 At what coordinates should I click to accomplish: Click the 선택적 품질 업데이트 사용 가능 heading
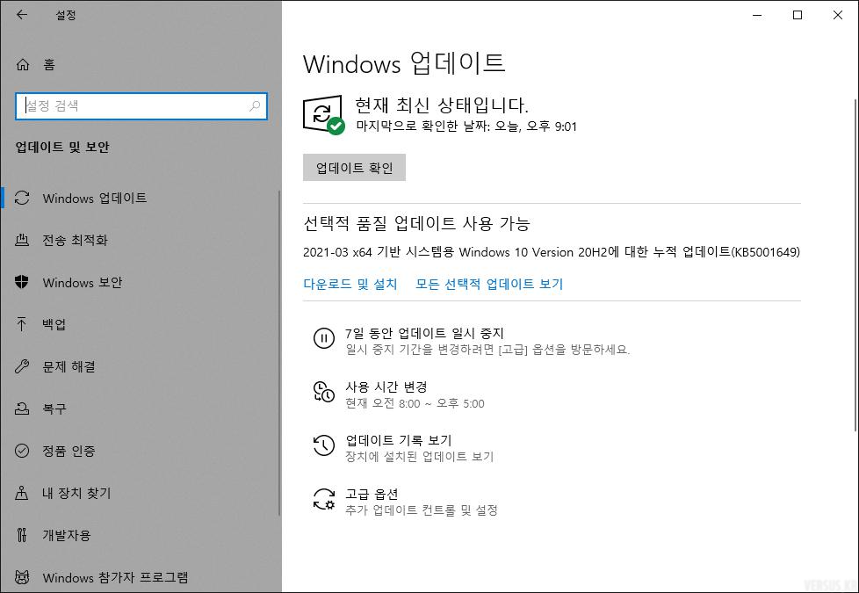pos(416,223)
